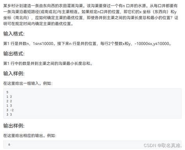
Task: Click the input sample code block
Action: point(92,104)
